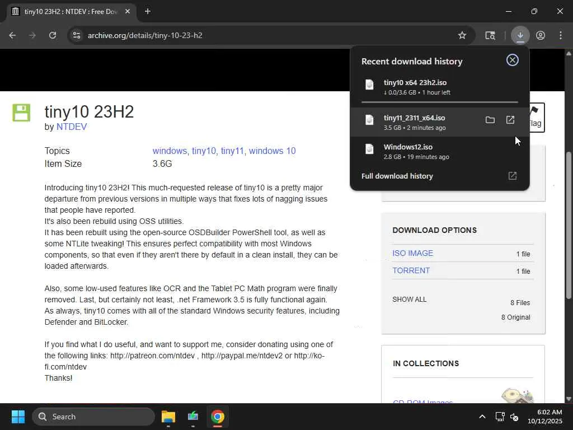Image resolution: width=573 pixels, height=430 pixels.
Task: Open the Chrome three-dot menu
Action: 561,35
